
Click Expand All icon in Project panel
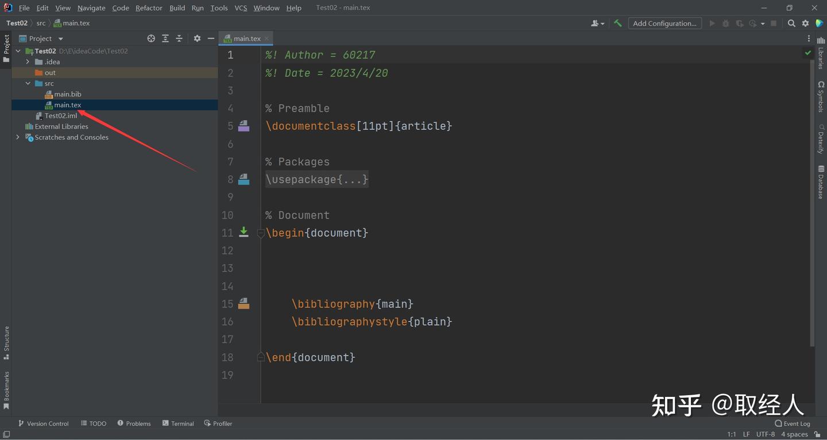[x=165, y=38]
